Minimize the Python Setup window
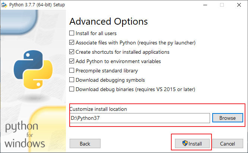Viewport: 248px width, 153px height. pyautogui.click(x=205, y=5)
